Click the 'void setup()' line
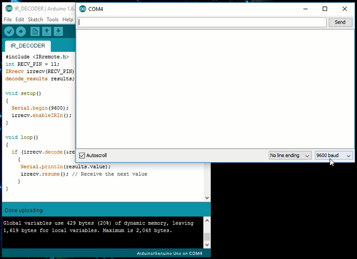Image resolution: width=357 pixels, height=259 pixels. 23,93
